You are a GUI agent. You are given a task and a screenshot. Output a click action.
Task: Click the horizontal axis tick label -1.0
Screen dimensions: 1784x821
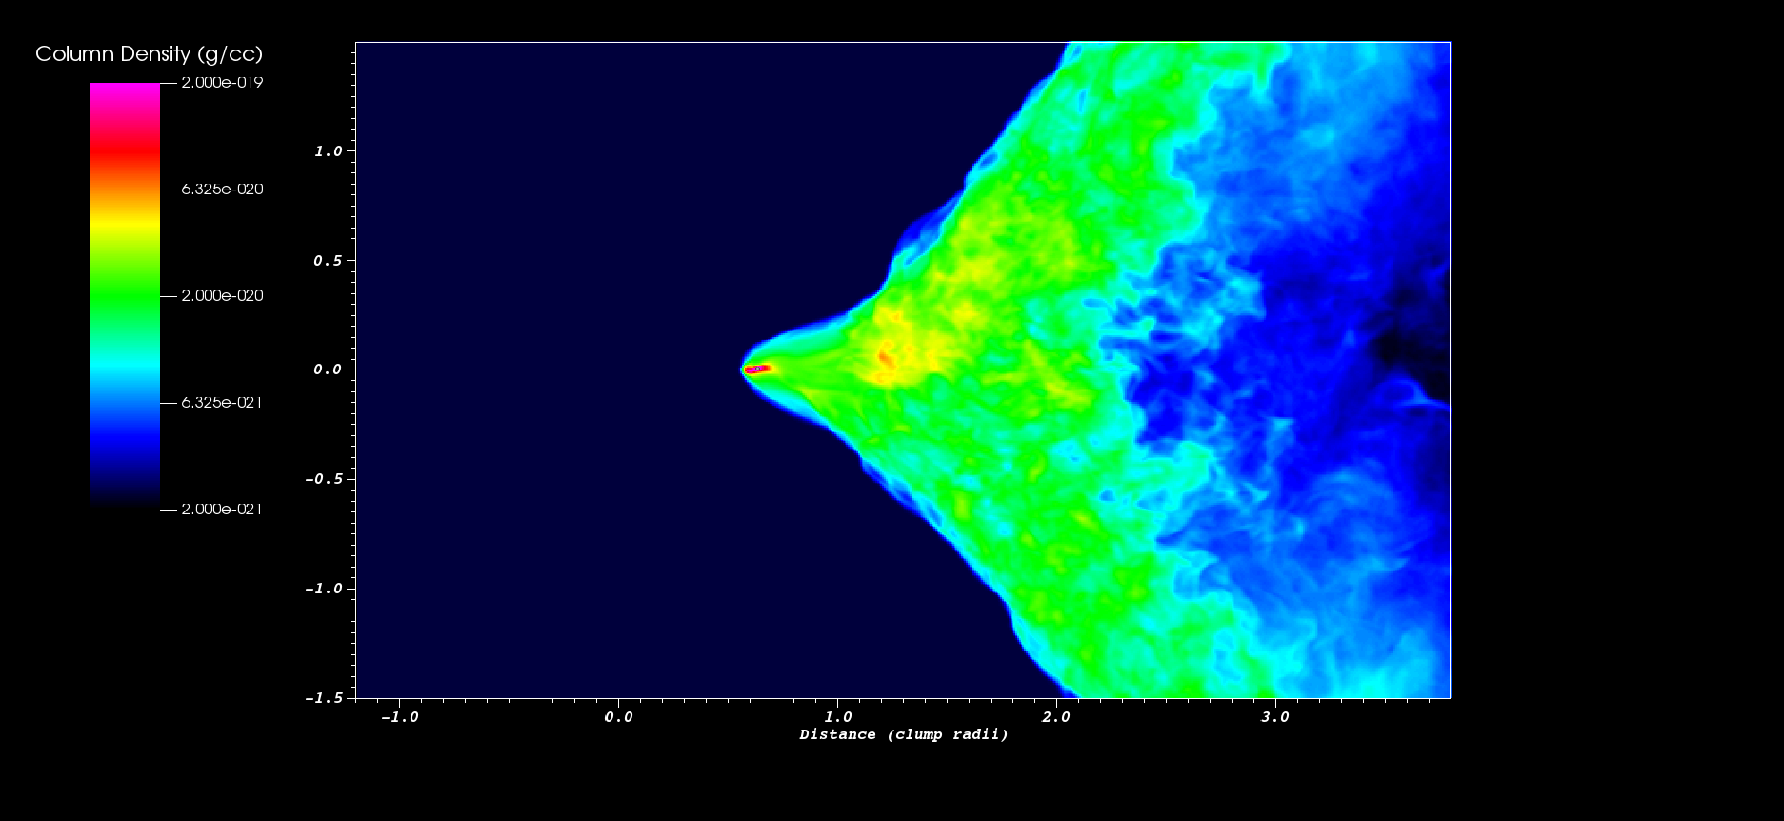(x=399, y=717)
